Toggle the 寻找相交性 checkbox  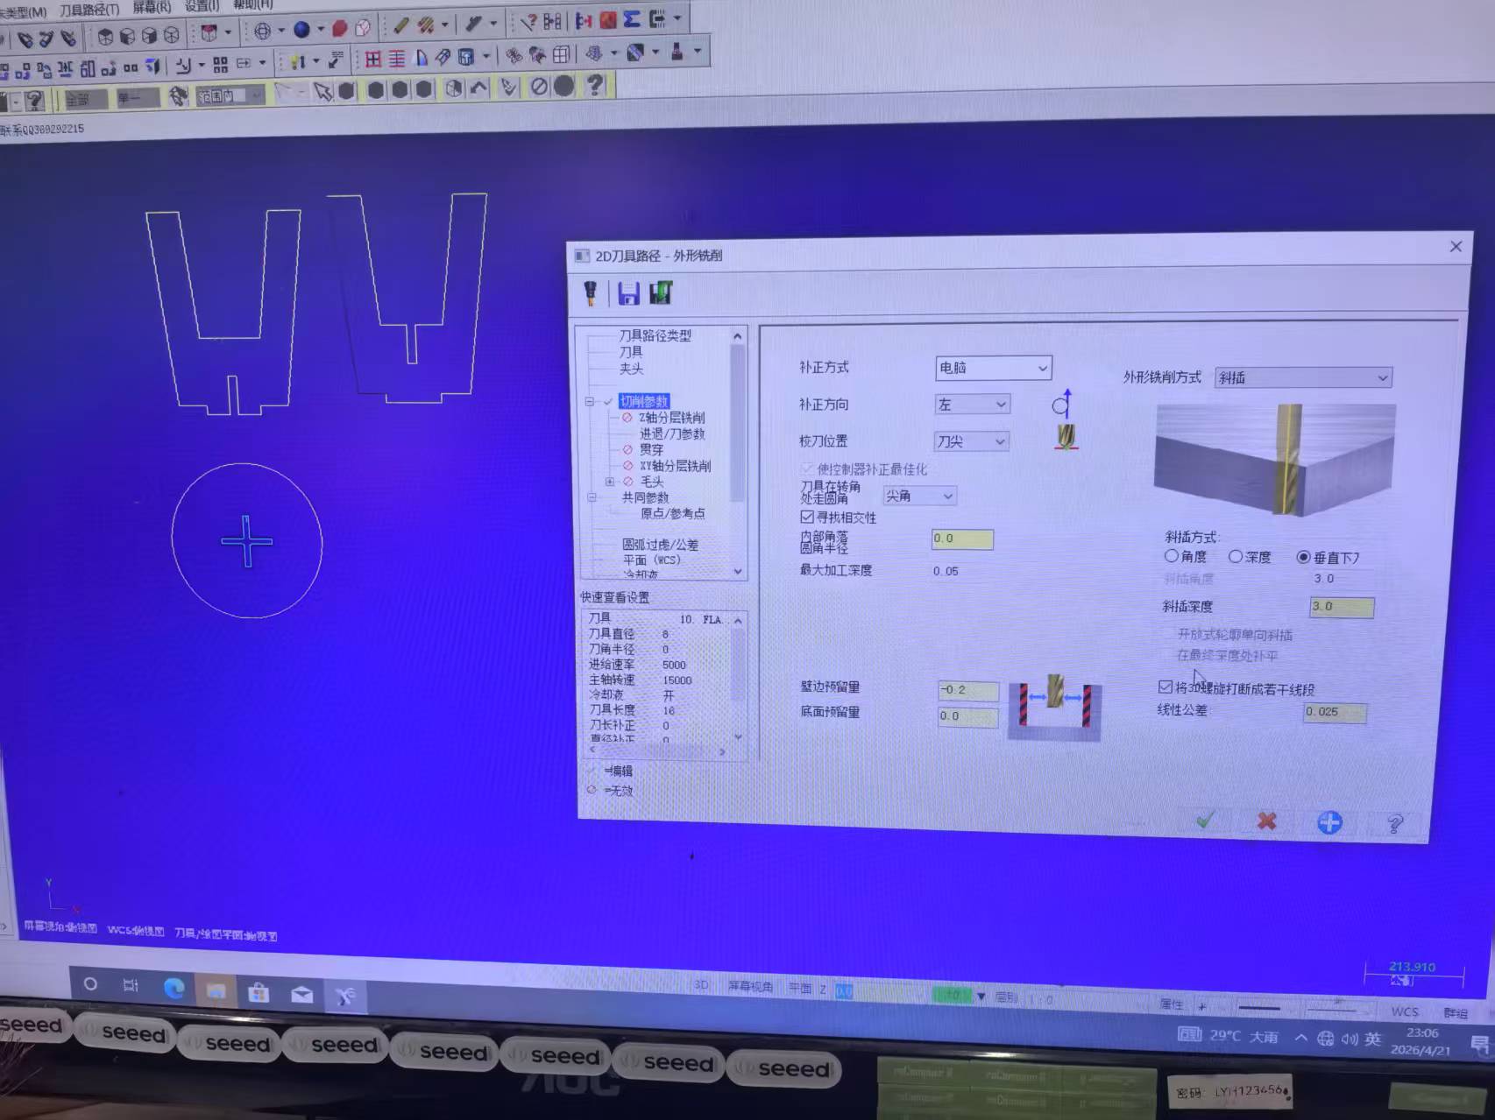click(806, 518)
